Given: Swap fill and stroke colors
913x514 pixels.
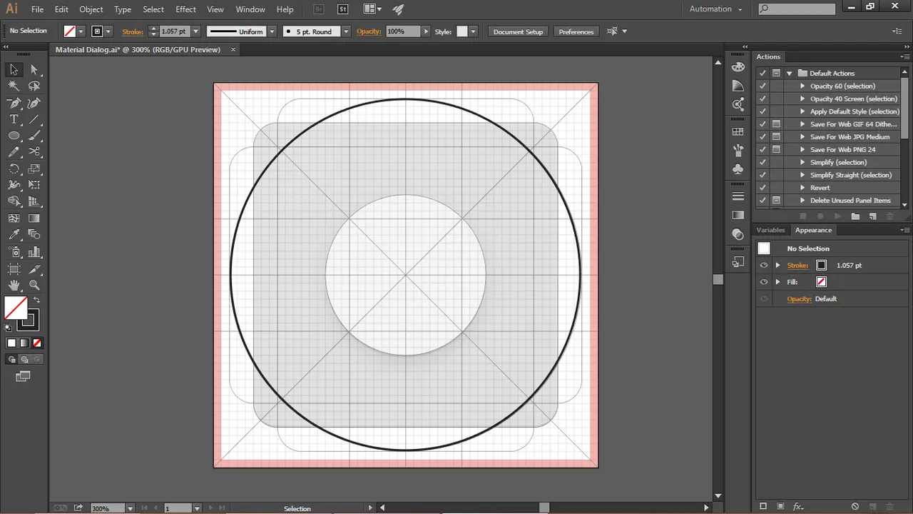Looking at the screenshot, I should click(x=36, y=300).
